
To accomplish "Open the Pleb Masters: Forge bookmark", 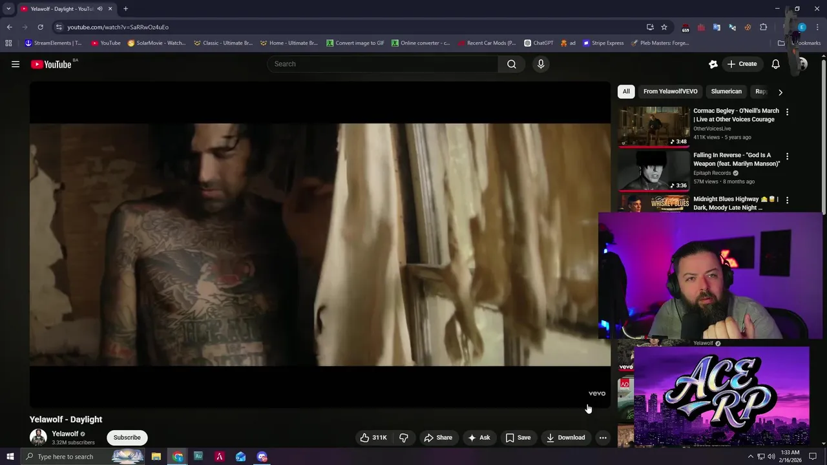I will [x=660, y=43].
